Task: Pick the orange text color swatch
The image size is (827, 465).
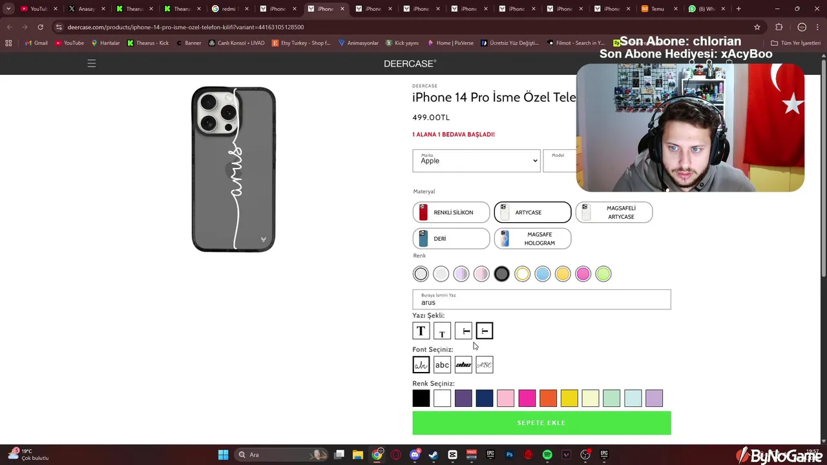Action: click(548, 398)
